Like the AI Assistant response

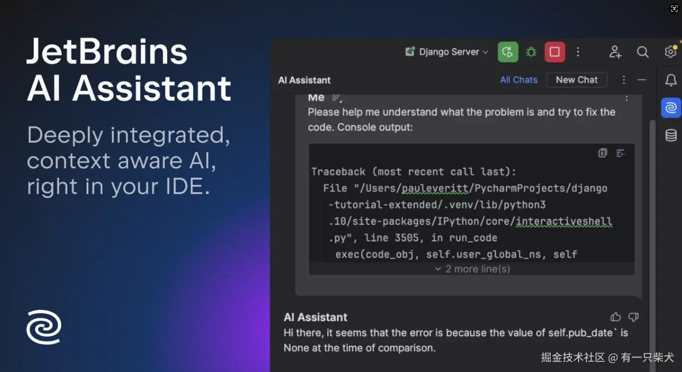pos(616,317)
